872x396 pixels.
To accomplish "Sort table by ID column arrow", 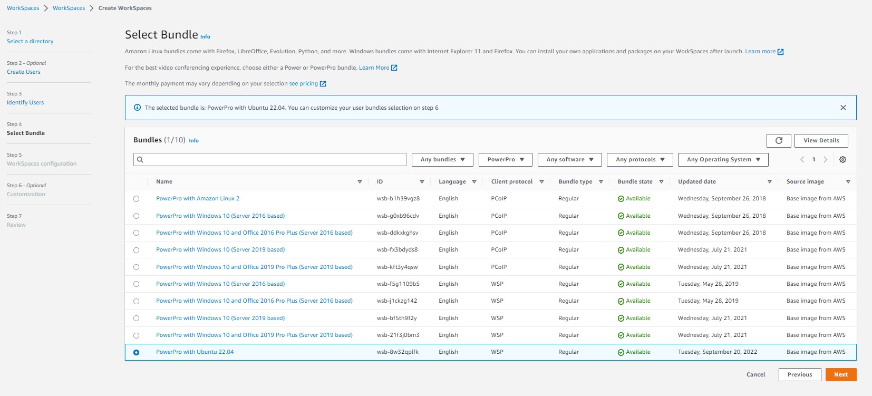I will [422, 181].
